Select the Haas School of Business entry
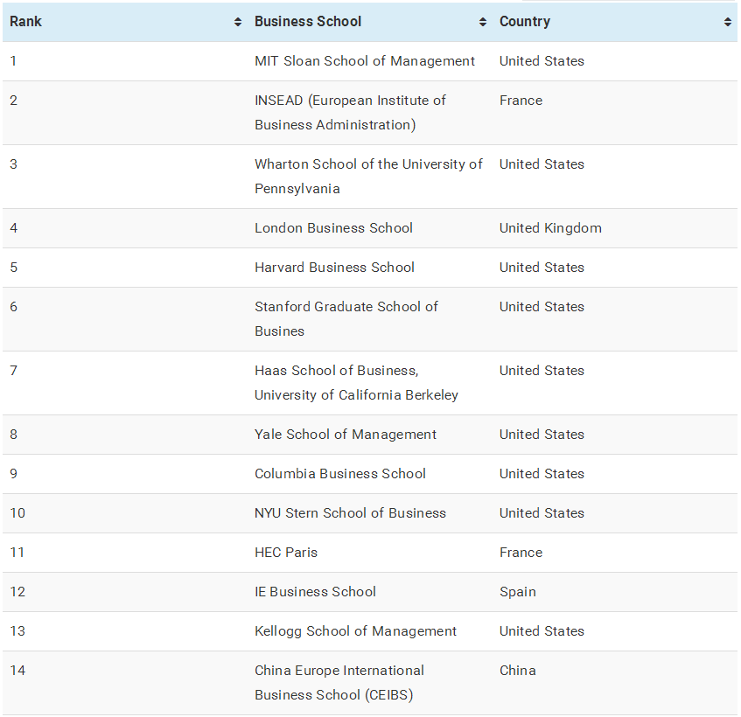This screenshot has height=717, width=741. (356, 383)
